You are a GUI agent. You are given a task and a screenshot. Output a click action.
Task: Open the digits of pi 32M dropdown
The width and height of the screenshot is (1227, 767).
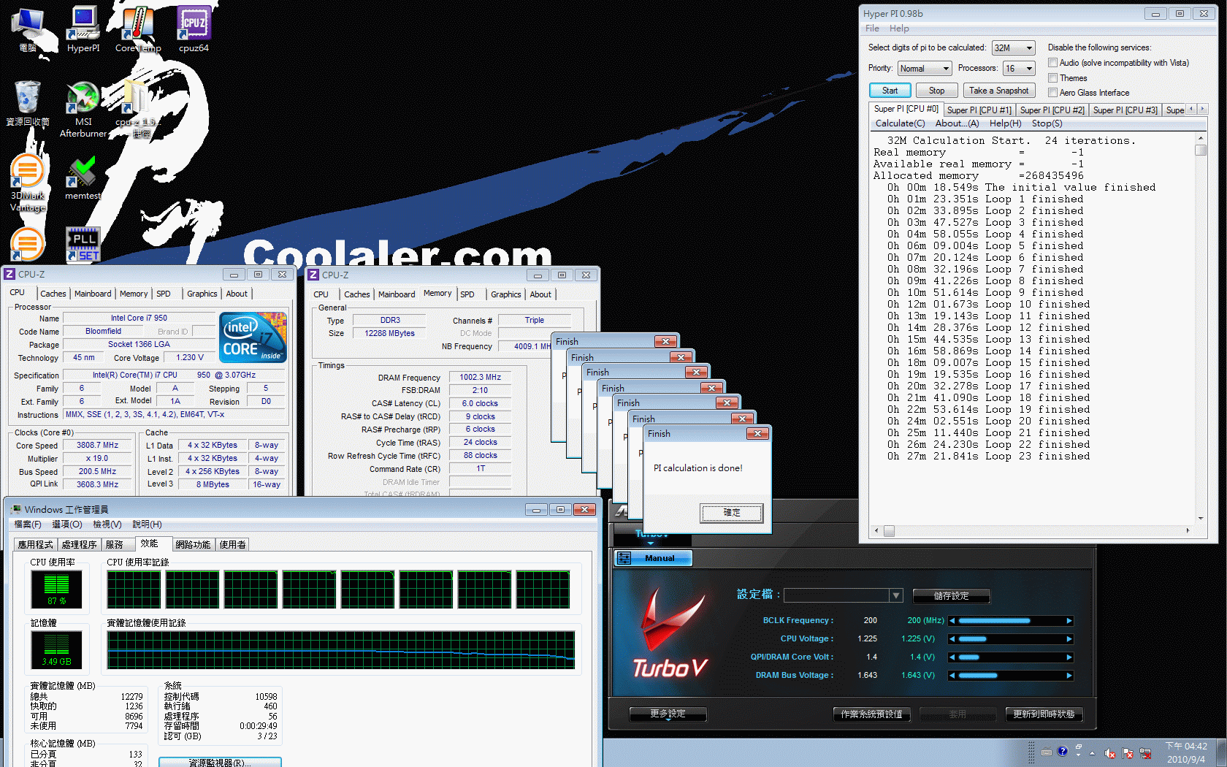(1014, 48)
